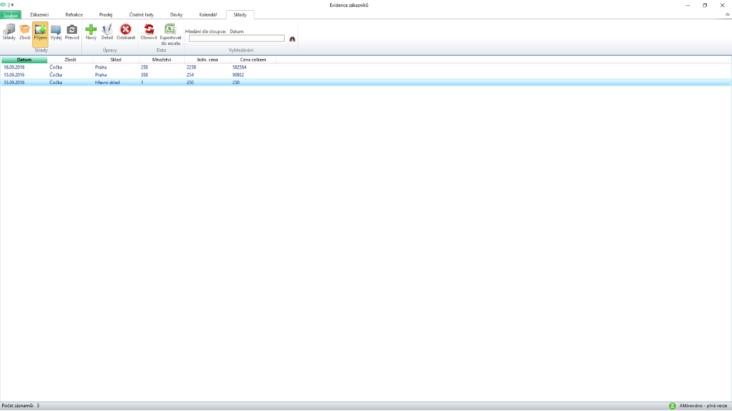This screenshot has width=732, height=411.
Task: Open the Soubor file menu
Action: click(11, 15)
